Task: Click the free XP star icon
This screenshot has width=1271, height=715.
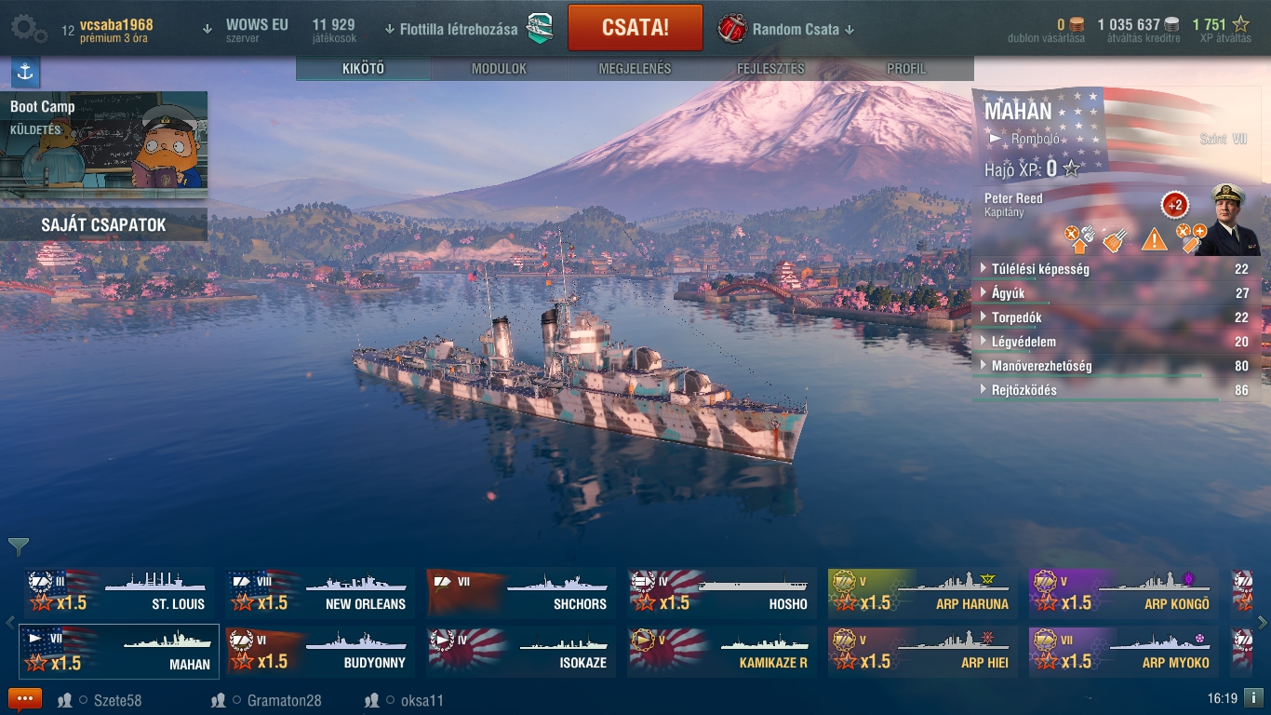Action: point(1240,24)
